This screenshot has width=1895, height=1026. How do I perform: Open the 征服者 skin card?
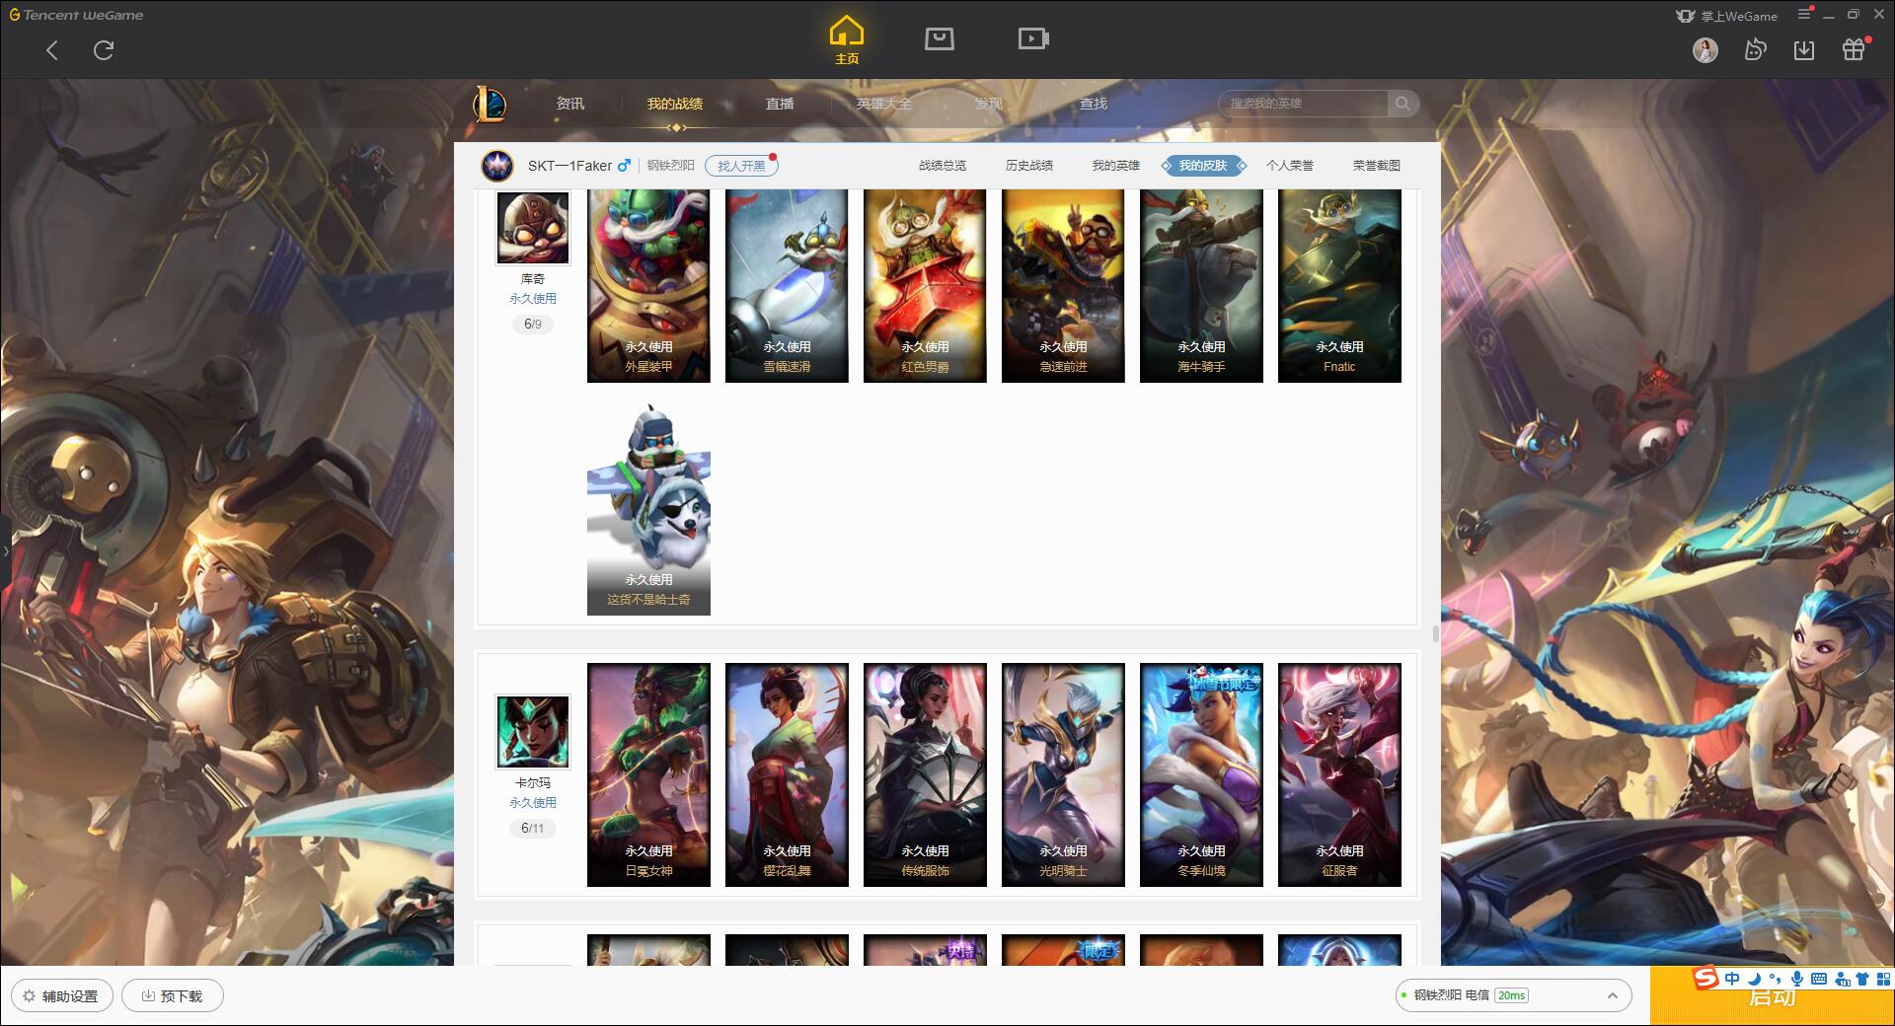pos(1339,774)
